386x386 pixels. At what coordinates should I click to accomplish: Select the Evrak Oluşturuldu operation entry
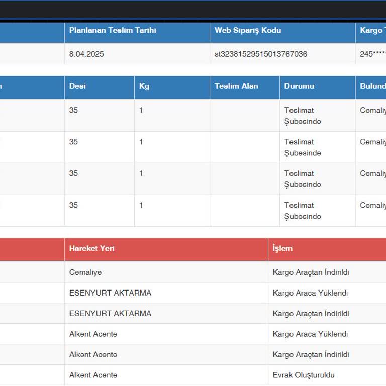(304, 375)
